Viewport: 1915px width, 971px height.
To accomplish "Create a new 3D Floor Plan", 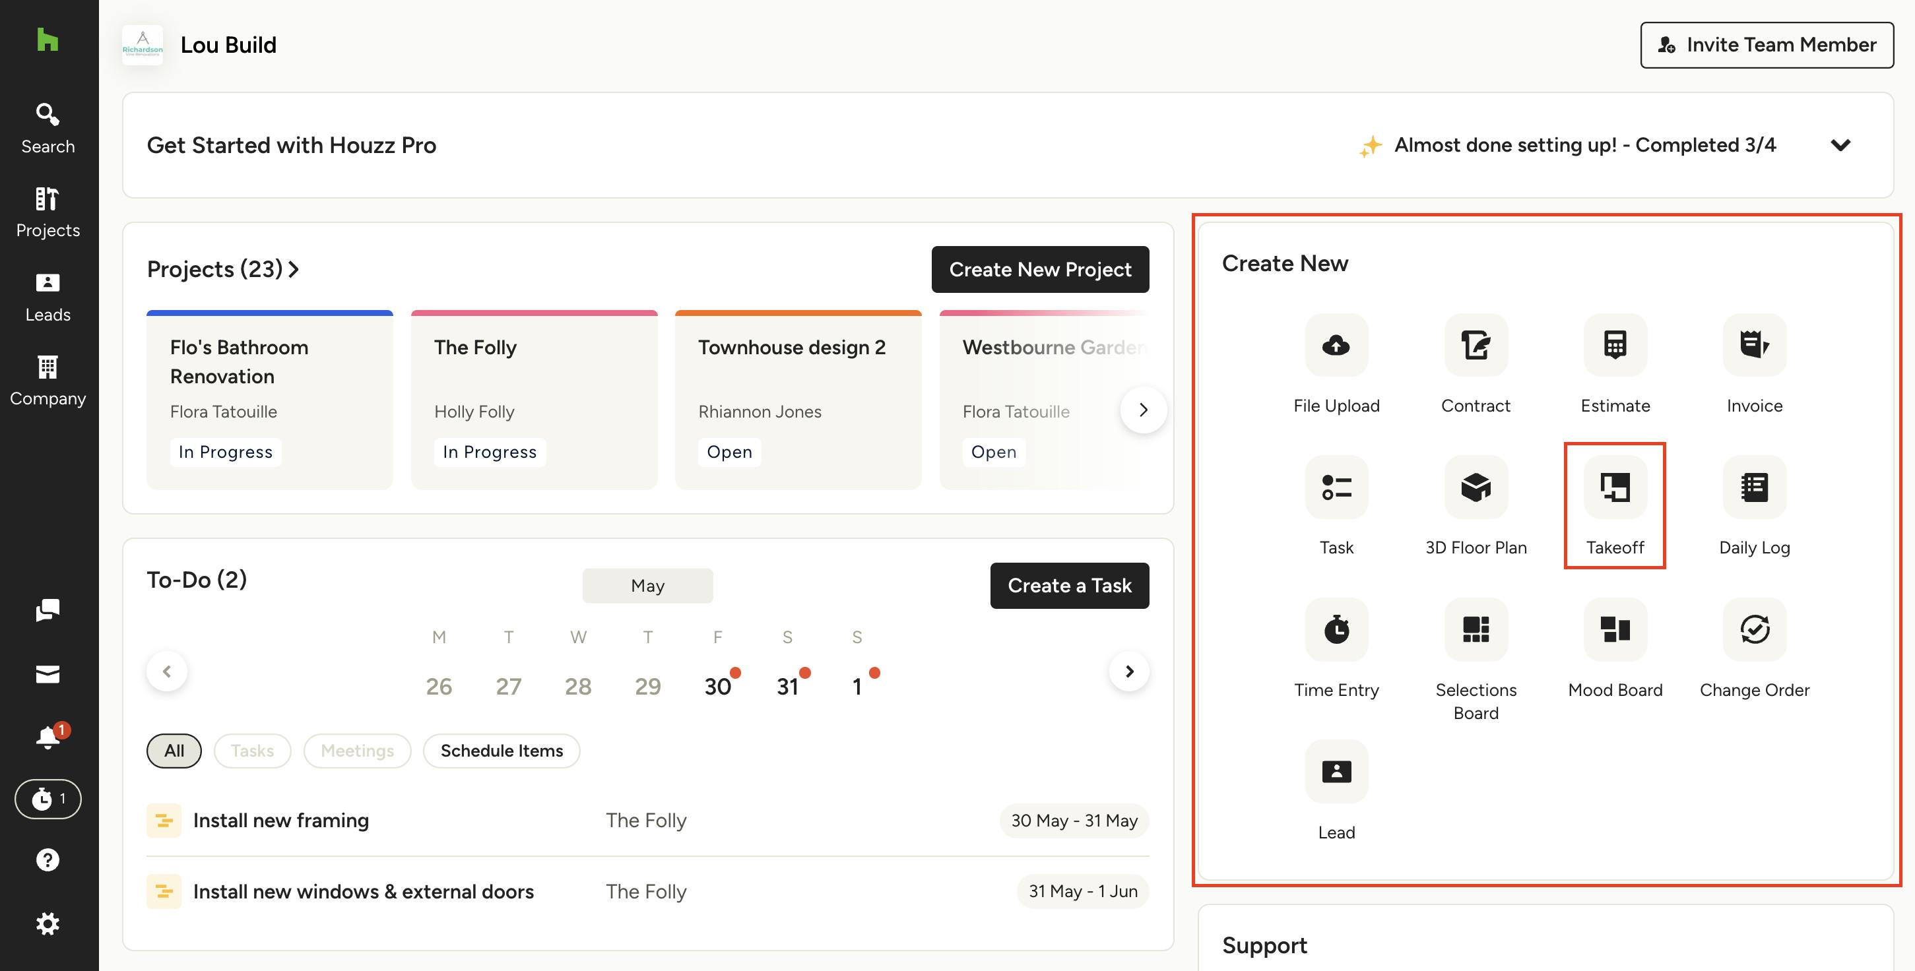I will 1476,506.
